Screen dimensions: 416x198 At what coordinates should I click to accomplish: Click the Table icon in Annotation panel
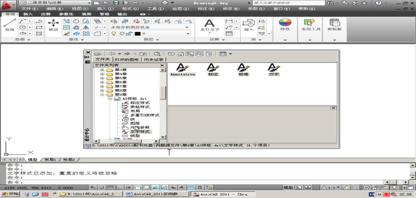pyautogui.click(x=229, y=33)
